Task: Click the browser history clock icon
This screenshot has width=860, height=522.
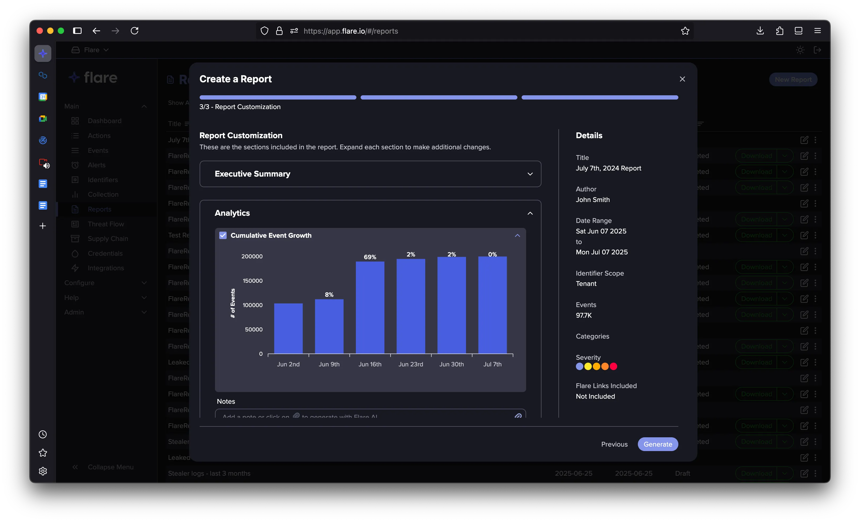Action: point(43,434)
